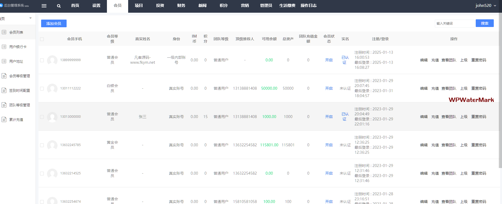Click the 搜索 button

point(484,23)
